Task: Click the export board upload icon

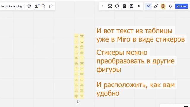Action: (36, 6)
